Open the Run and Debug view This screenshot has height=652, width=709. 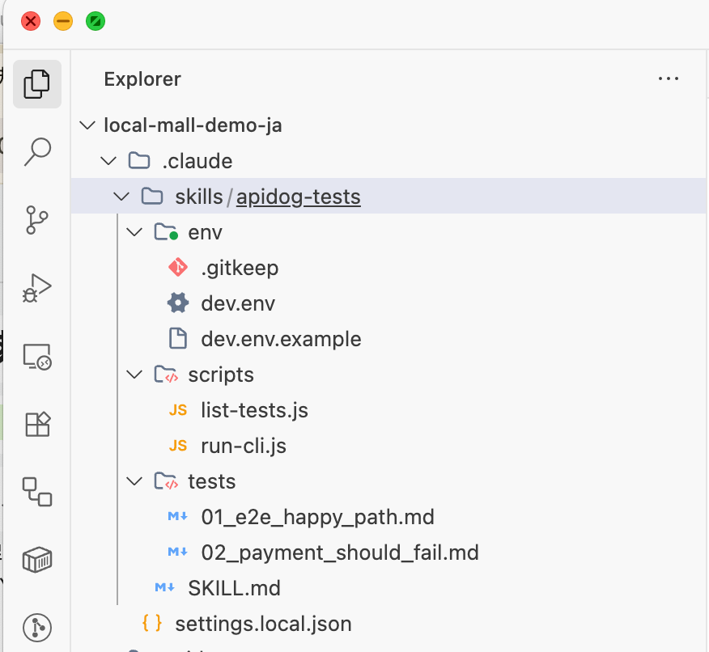pyautogui.click(x=37, y=288)
